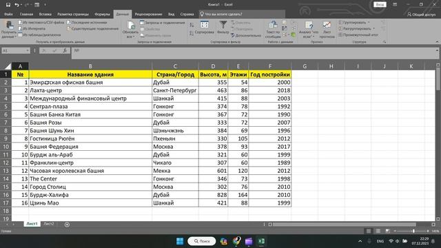Open Queries and Connections pane
The height and width of the screenshot is (248, 441).
(x=163, y=23)
